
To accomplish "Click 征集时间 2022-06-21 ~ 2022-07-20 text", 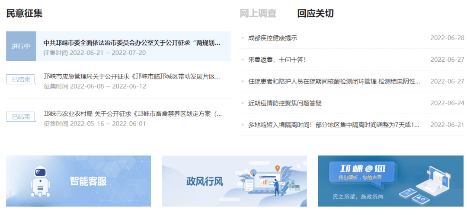I will (95, 53).
